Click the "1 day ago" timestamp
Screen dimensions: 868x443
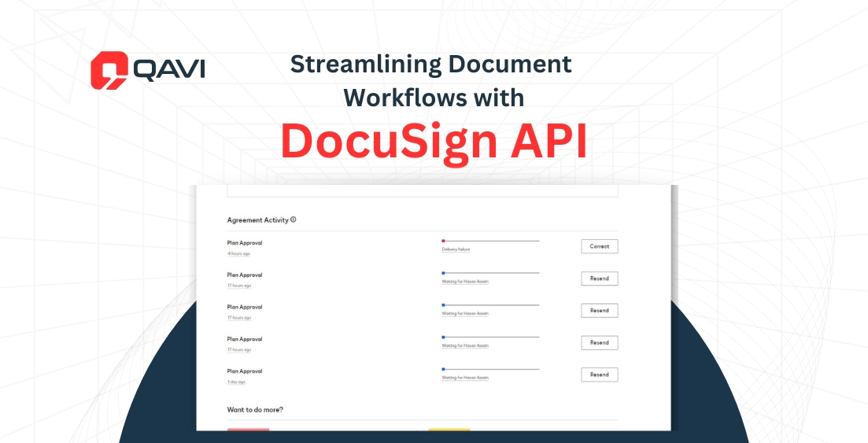[x=236, y=382]
